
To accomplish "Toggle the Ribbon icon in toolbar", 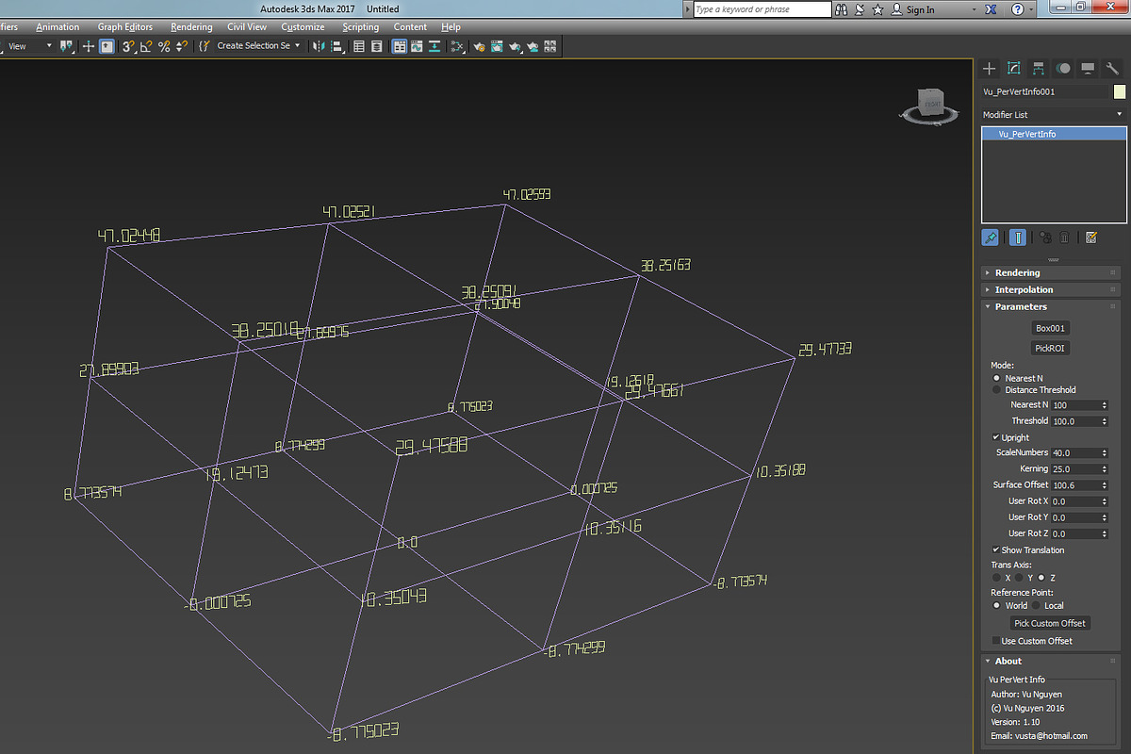I will (x=400, y=45).
